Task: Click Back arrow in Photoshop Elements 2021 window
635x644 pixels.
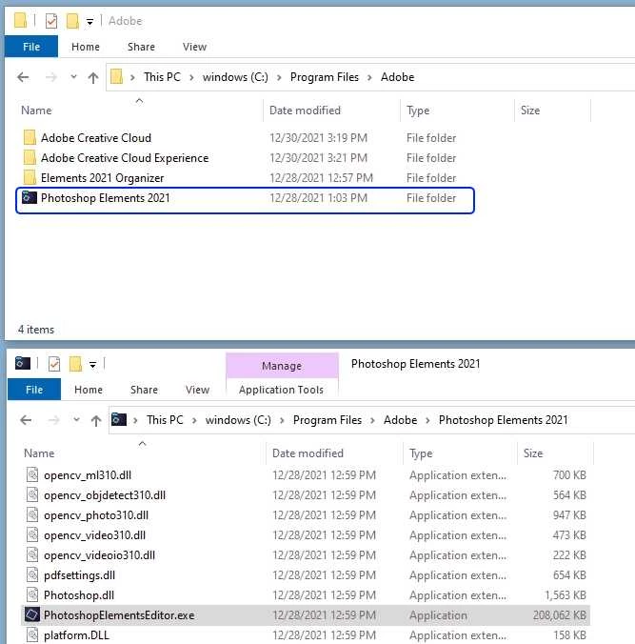Action: coord(26,420)
